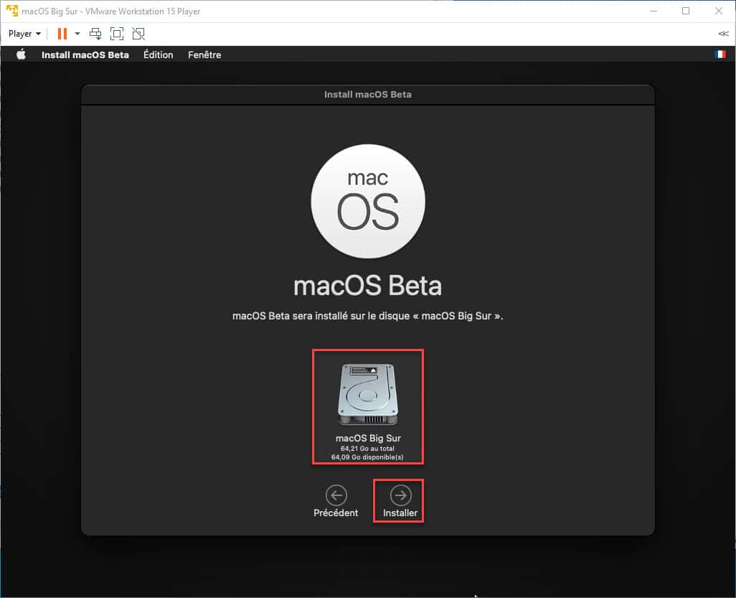Open the Player dropdown menu
736x598 pixels.
click(x=24, y=34)
